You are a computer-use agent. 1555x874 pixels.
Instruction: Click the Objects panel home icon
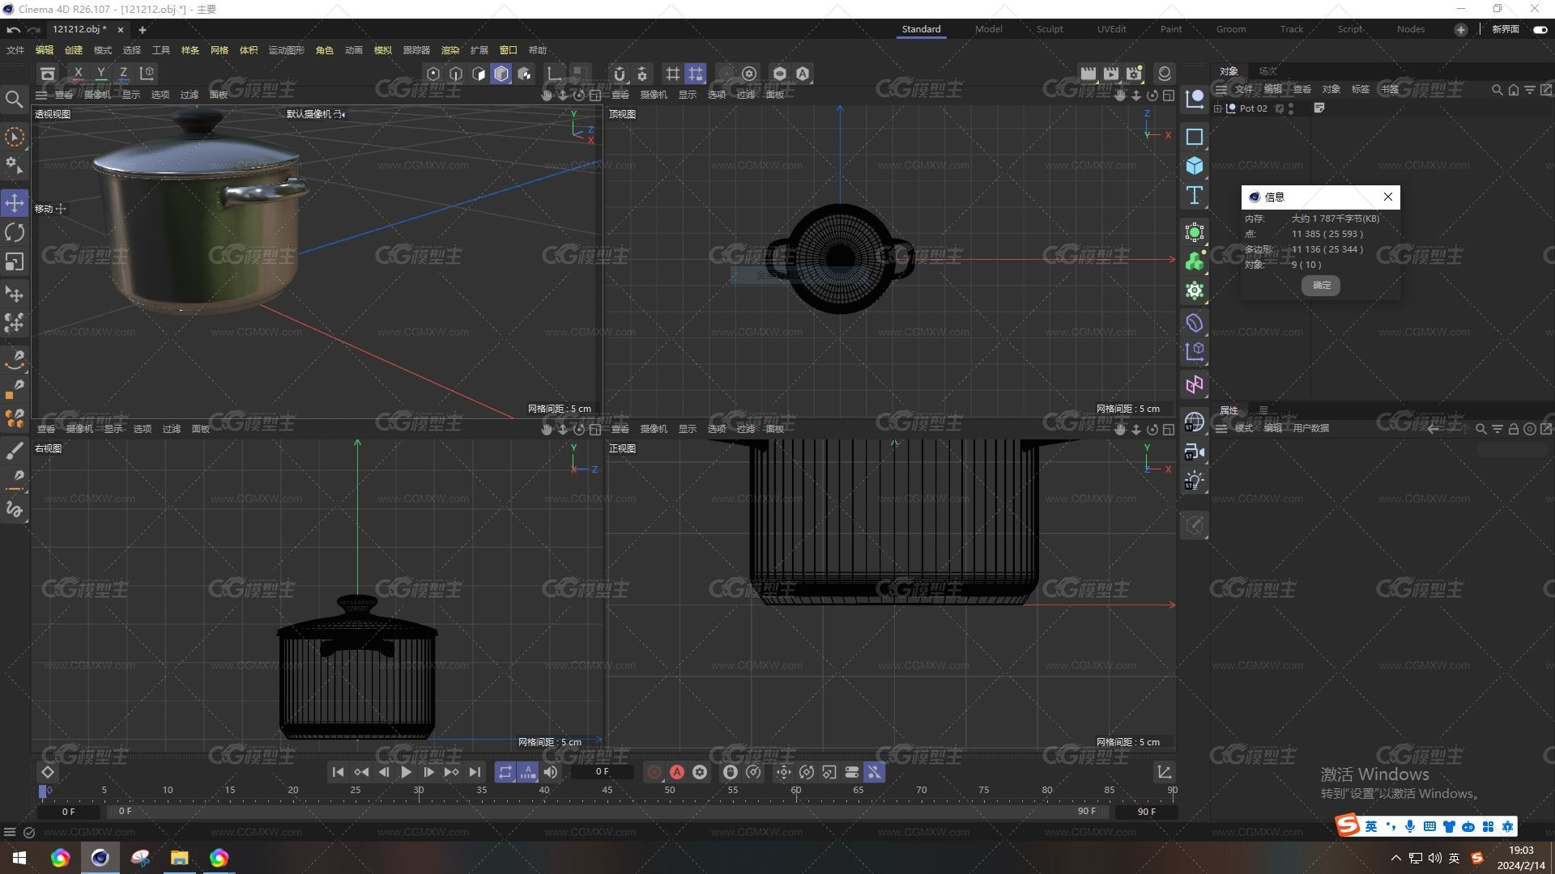pyautogui.click(x=1513, y=90)
